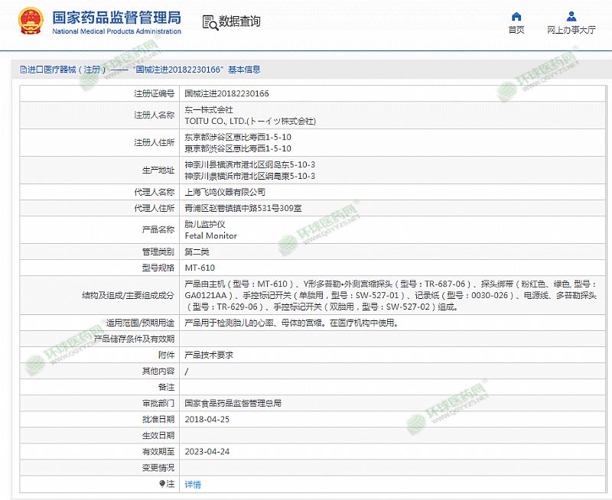The width and height of the screenshot is (612, 500).
Task: Click the 上海飞鸣仪器有限公司 agent name
Action: pos(225,192)
